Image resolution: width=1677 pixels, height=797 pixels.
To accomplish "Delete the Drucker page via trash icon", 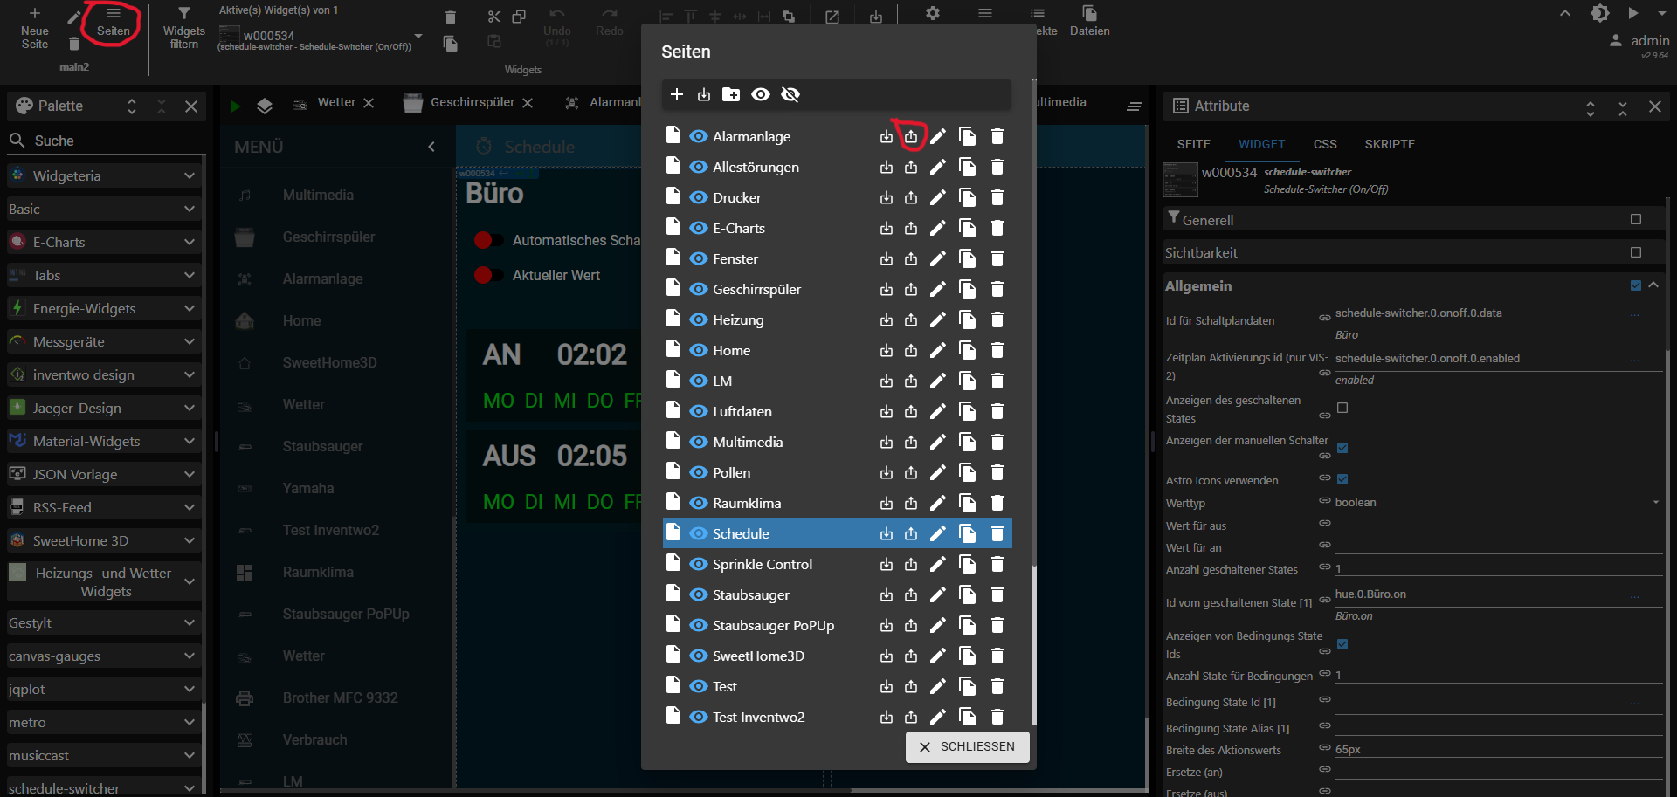I will pos(997,197).
